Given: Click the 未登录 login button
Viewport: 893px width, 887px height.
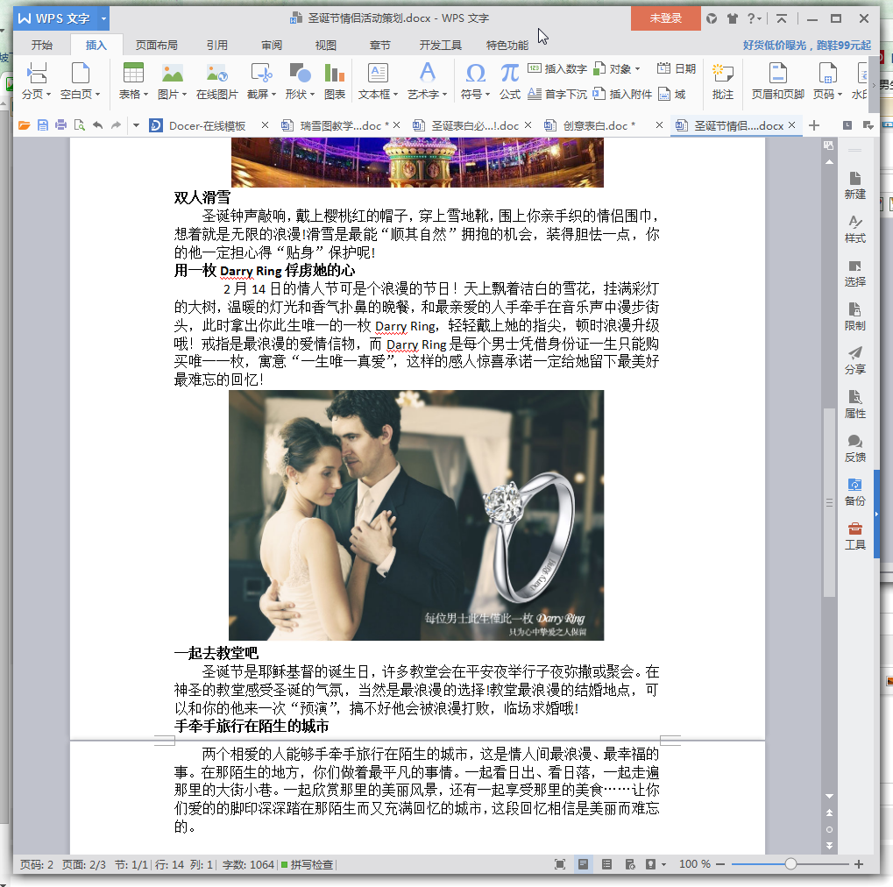Looking at the screenshot, I should tap(666, 18).
